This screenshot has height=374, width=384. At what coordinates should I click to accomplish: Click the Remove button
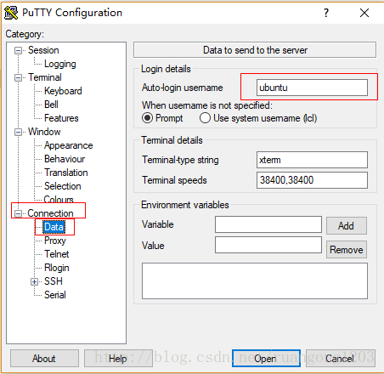[x=347, y=250]
